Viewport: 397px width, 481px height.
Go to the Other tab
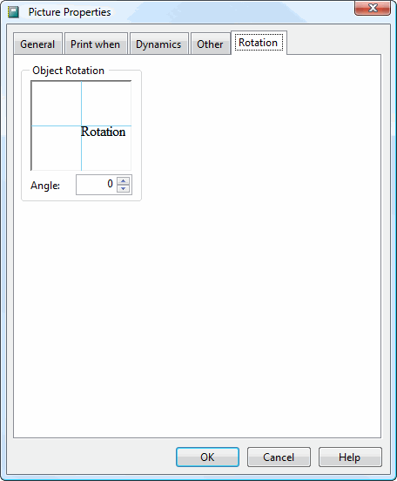point(211,44)
